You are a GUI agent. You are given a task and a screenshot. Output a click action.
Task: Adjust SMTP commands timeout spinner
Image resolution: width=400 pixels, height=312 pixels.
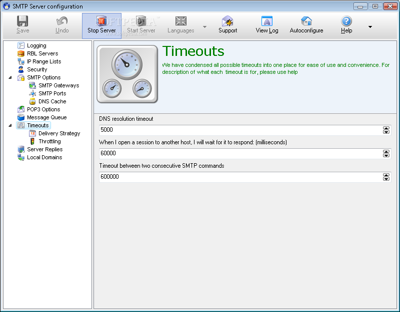386,177
